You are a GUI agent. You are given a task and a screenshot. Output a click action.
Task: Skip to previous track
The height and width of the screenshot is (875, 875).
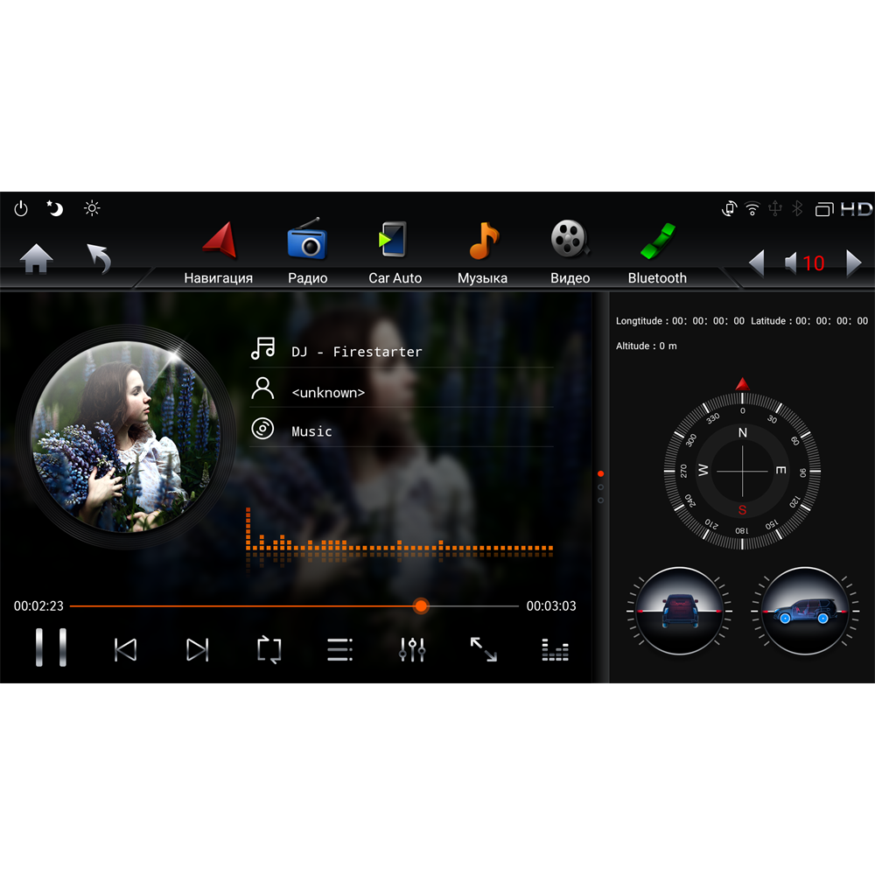[x=125, y=649]
